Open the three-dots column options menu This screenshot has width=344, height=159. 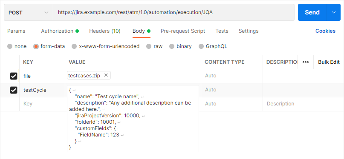point(306,62)
